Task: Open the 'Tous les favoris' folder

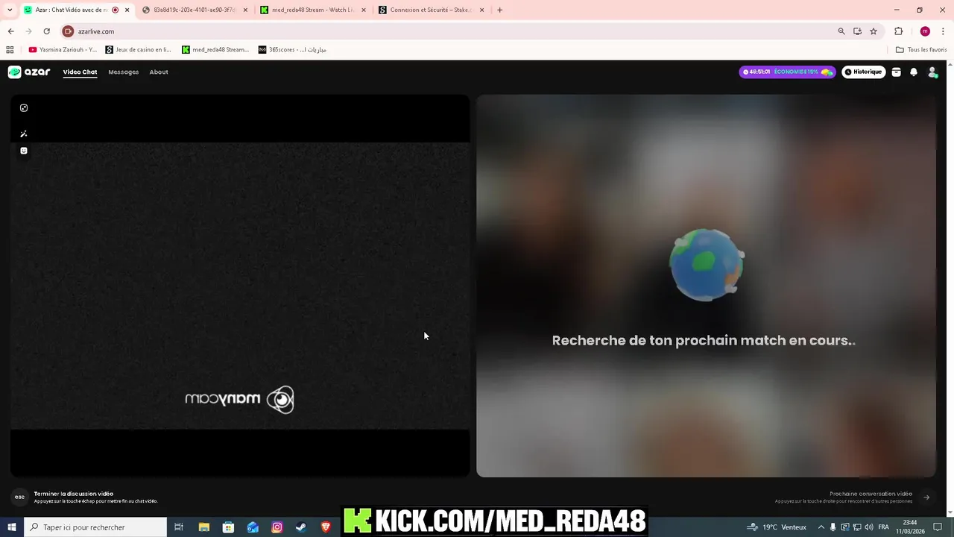Action: coord(921,50)
